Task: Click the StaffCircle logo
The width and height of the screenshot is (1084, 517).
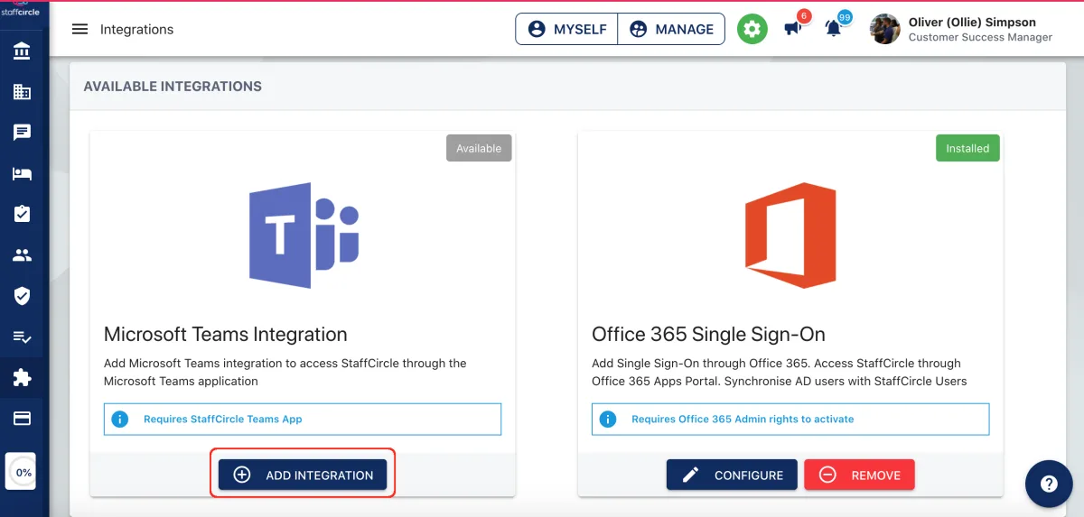Action: (22, 9)
